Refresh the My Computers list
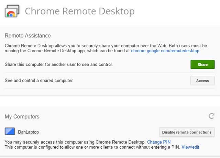Viewport: 220px width, 158px height. click(x=211, y=116)
